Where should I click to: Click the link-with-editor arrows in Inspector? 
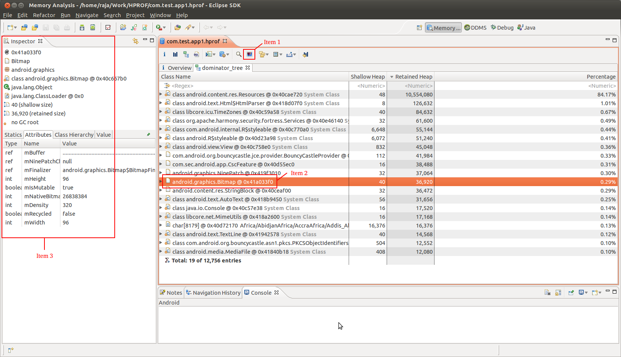click(136, 41)
